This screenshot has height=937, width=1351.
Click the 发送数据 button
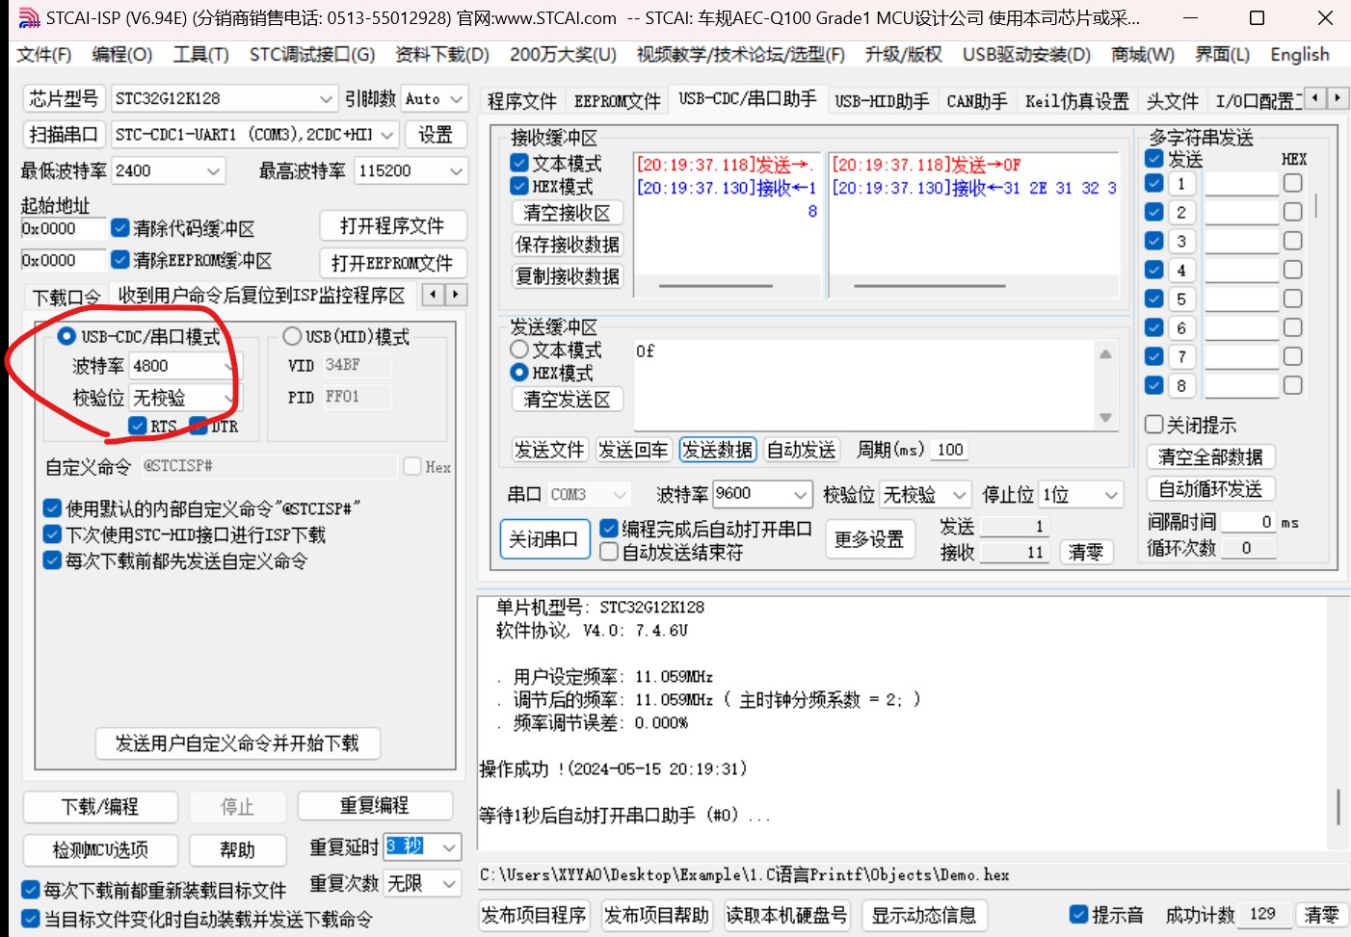(717, 450)
